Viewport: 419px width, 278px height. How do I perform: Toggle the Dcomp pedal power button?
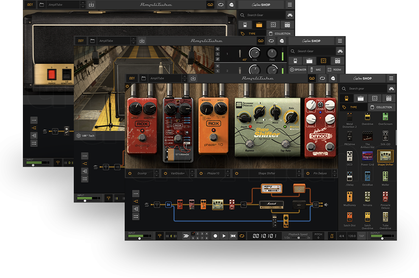pyautogui.click(x=130, y=173)
